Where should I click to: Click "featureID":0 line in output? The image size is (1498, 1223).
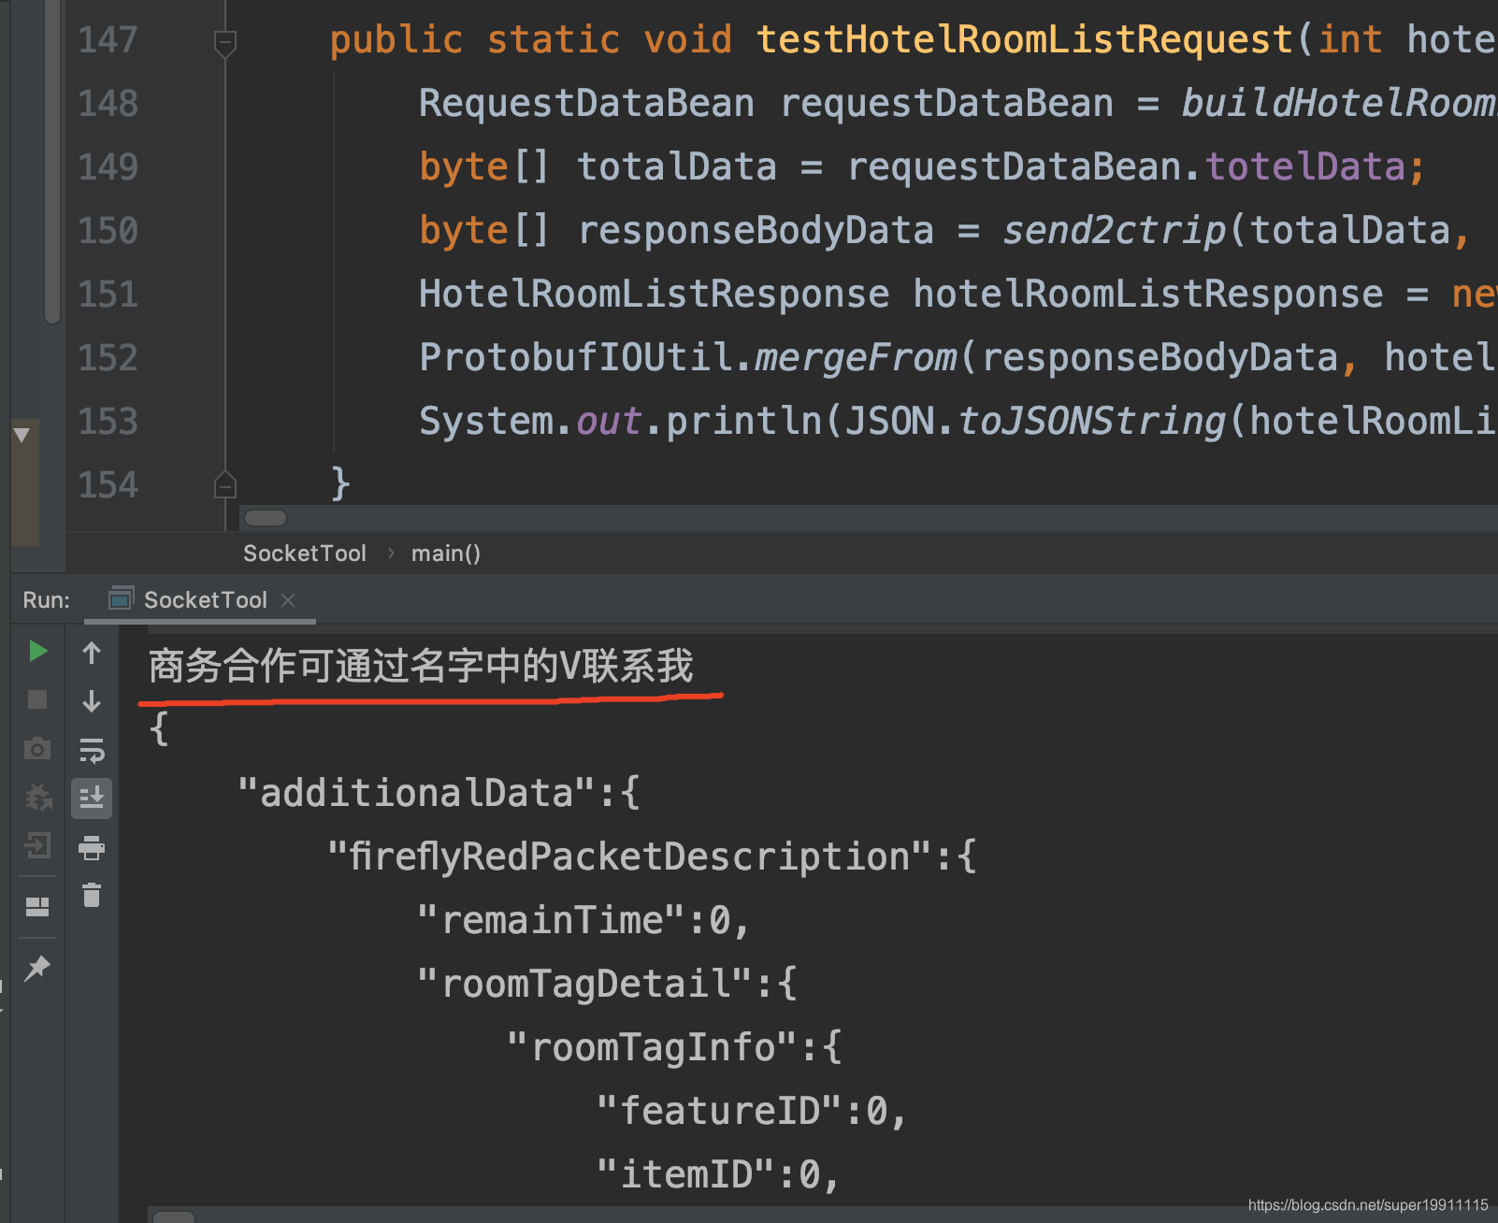[752, 1112]
